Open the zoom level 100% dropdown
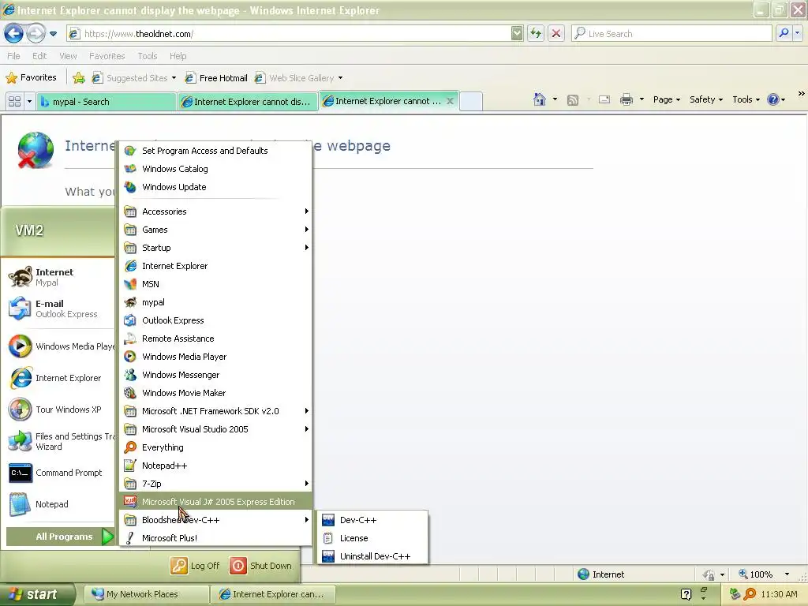 coord(787,574)
